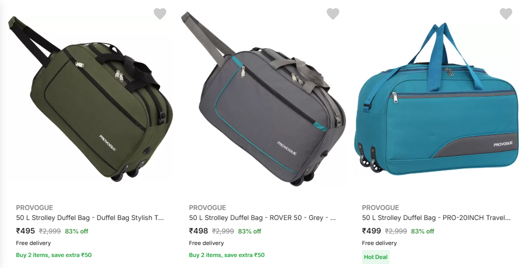
Task: Open the grey Provogue trolley bag image
Action: (263, 98)
